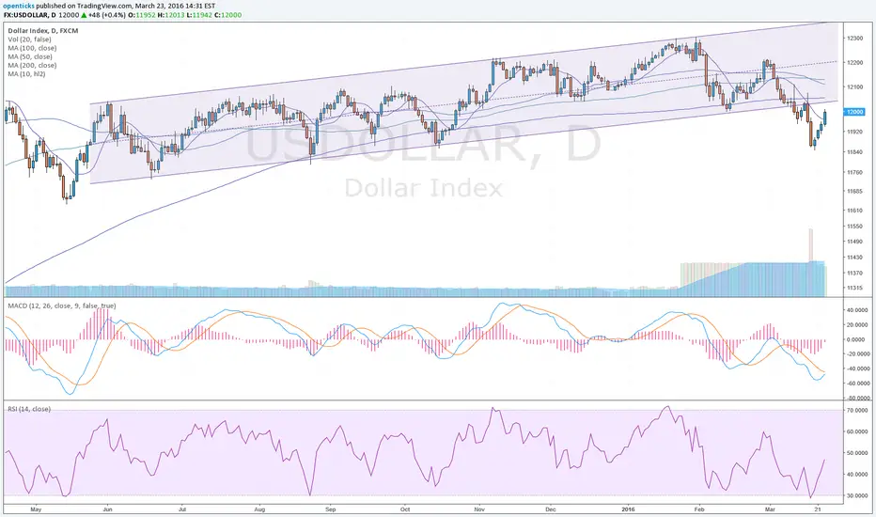876x517 pixels.
Task: Select the L:11942 low value
Action: [x=199, y=15]
